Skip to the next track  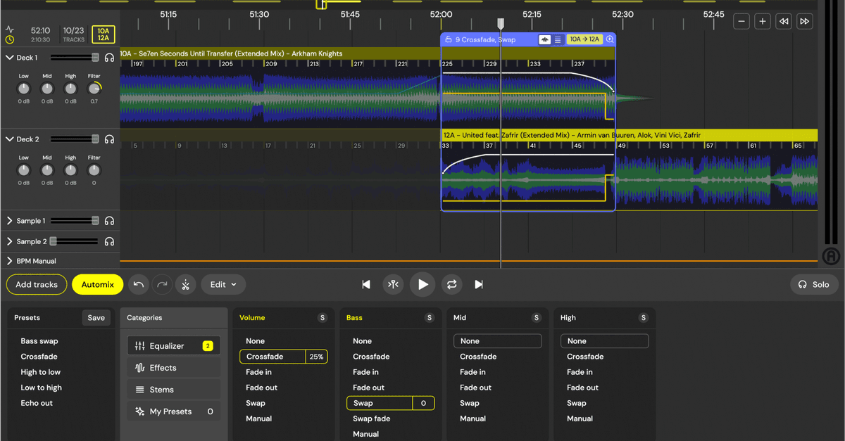479,284
